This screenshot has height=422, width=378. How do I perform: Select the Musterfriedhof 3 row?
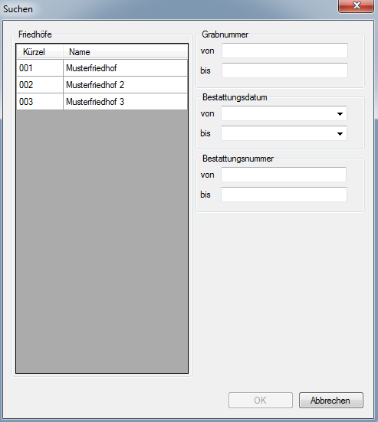102,102
